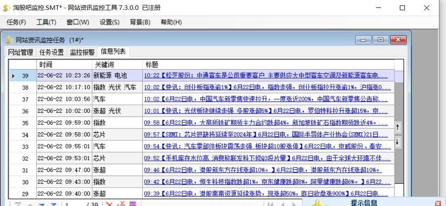The width and height of the screenshot is (446, 206).
Task: Open the 10:22 松芝股份 news link
Action: pyautogui.click(x=266, y=76)
